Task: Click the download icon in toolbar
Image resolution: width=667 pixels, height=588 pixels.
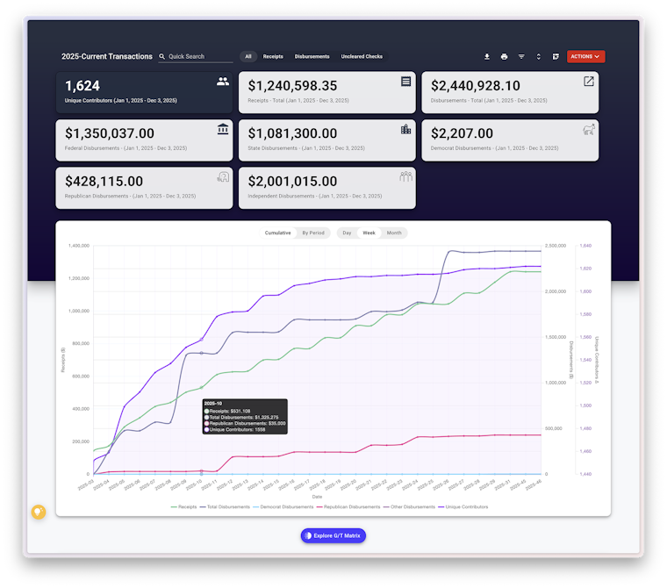Action: pyautogui.click(x=486, y=56)
